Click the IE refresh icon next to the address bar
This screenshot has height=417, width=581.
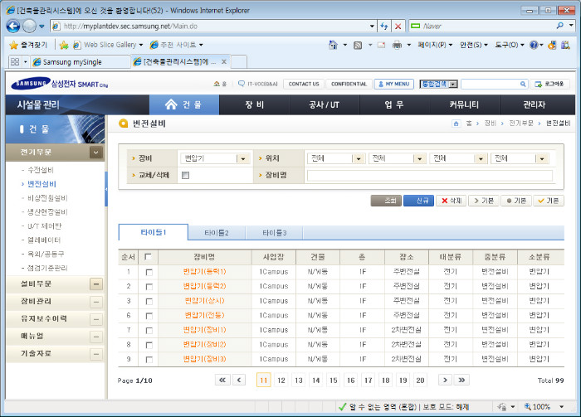(383, 26)
